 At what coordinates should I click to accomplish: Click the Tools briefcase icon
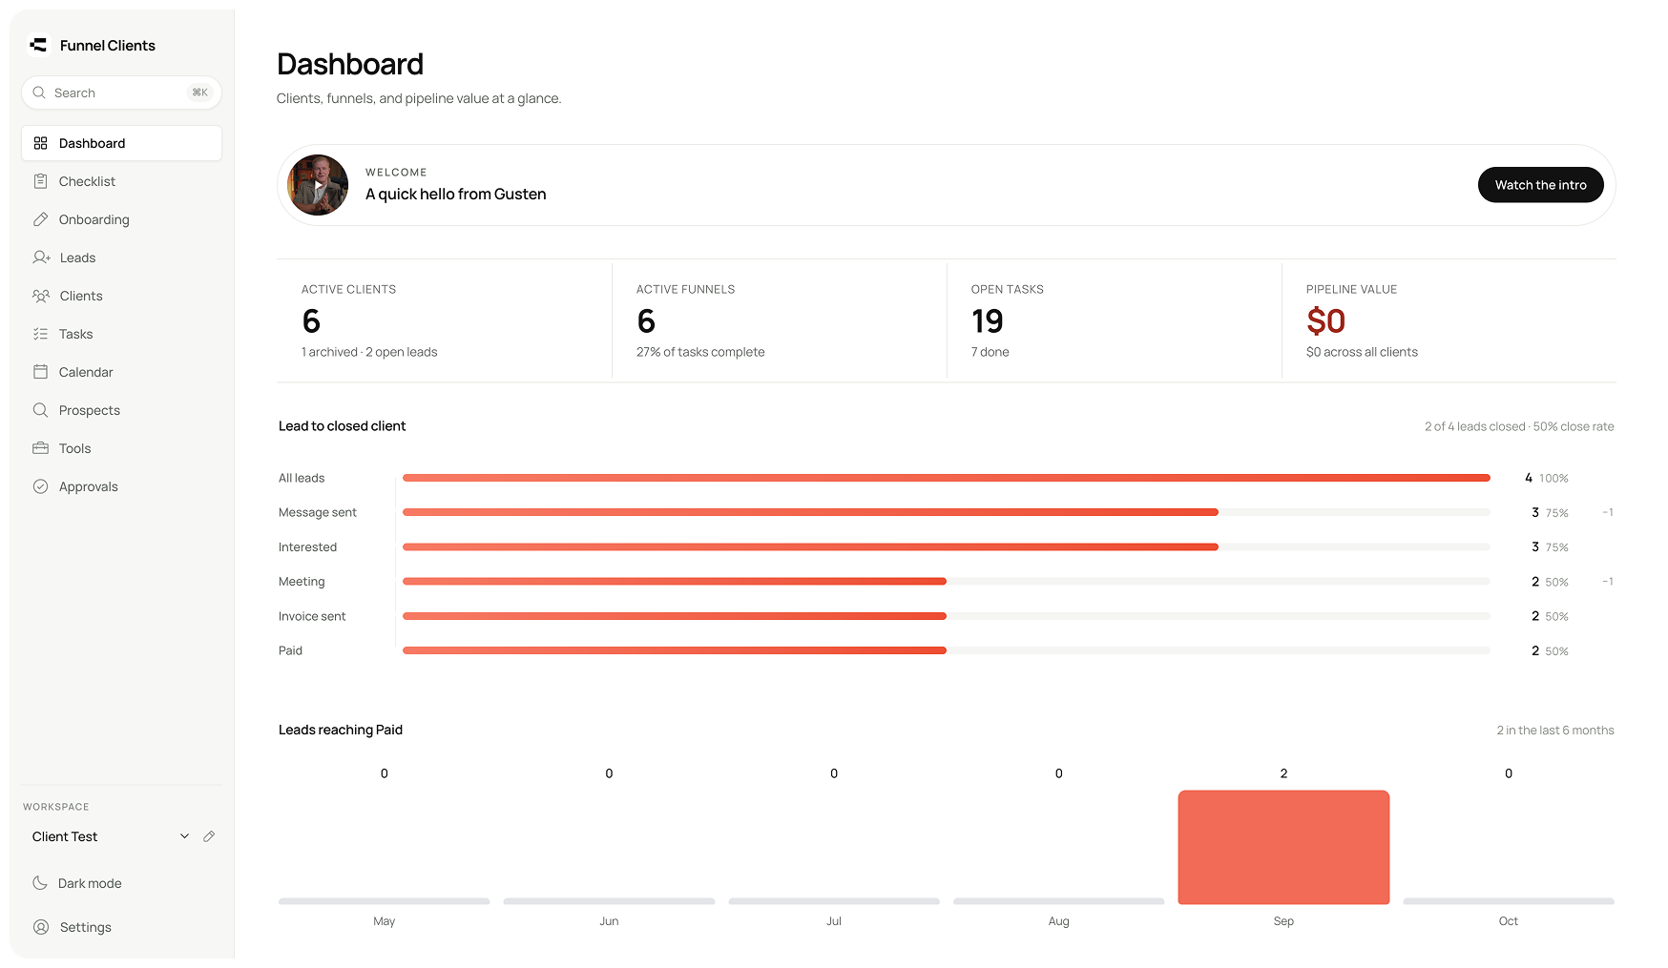pos(40,448)
